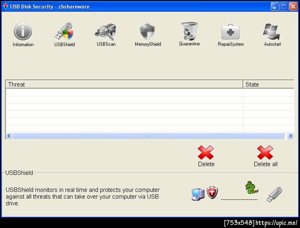The height and width of the screenshot is (228, 300).
Task: Click the horizontal scrollbar left arrow
Action: pos(8,136)
